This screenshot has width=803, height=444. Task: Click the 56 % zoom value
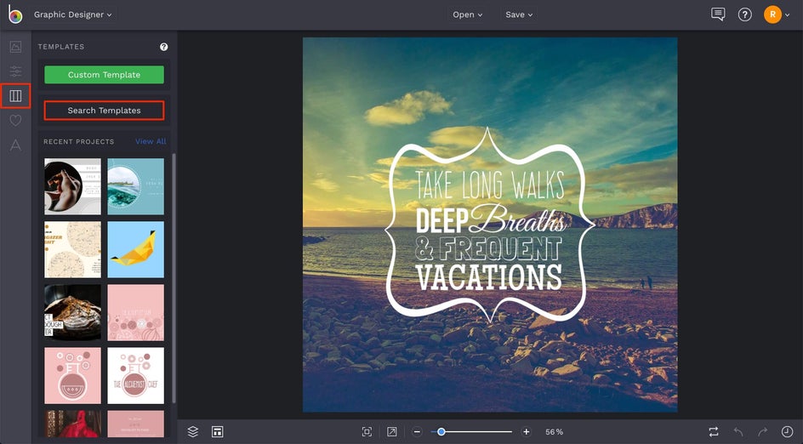point(554,432)
